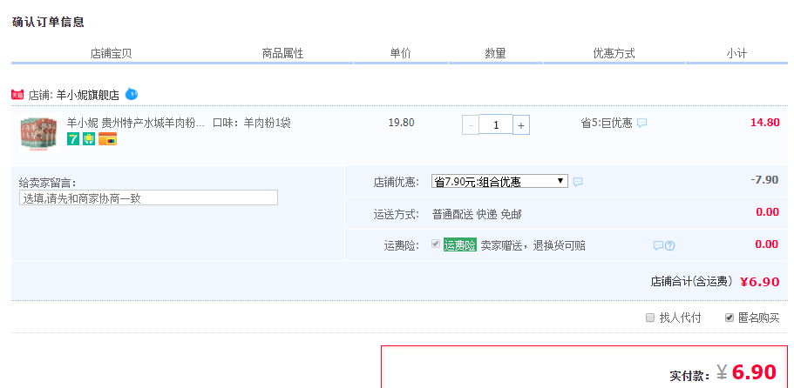The height and width of the screenshot is (388, 794).
Task: Click the 省5:巨优惠 discount text
Action: tap(607, 123)
